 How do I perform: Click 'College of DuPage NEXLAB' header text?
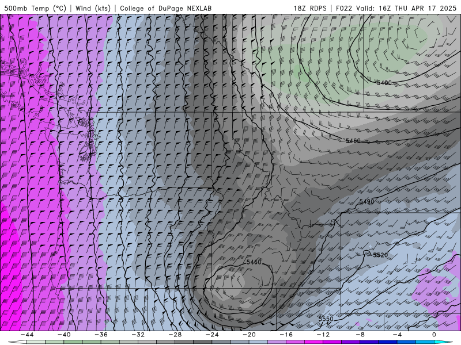point(165,8)
